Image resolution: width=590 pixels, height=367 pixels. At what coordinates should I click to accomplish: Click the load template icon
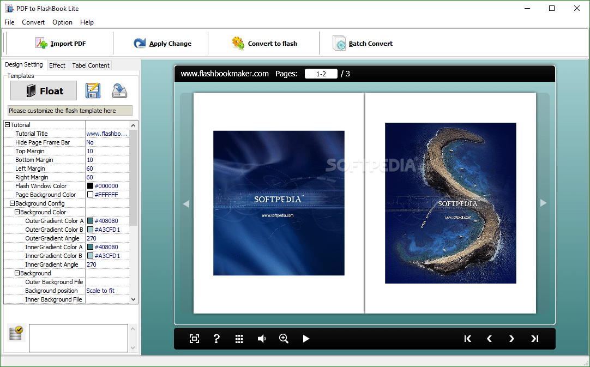point(119,91)
